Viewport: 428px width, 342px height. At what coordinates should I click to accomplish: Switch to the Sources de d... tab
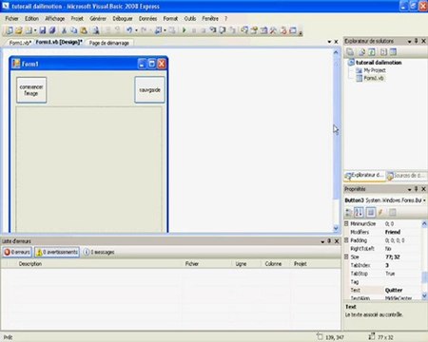click(x=406, y=175)
